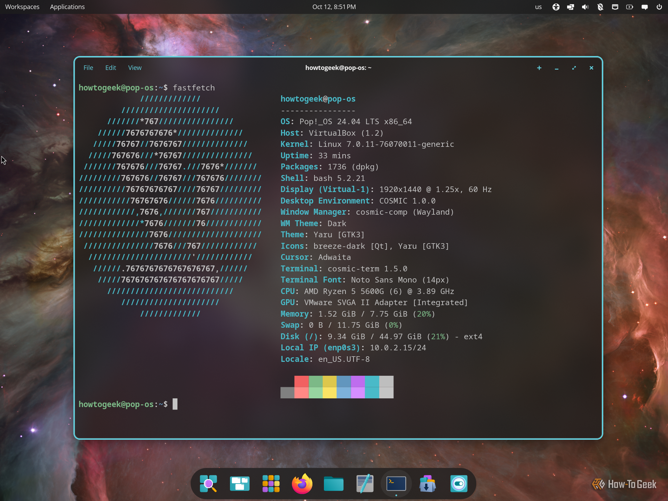Viewport: 668px width, 501px height.
Task: Open the date and time calendar applet
Action: point(334,7)
